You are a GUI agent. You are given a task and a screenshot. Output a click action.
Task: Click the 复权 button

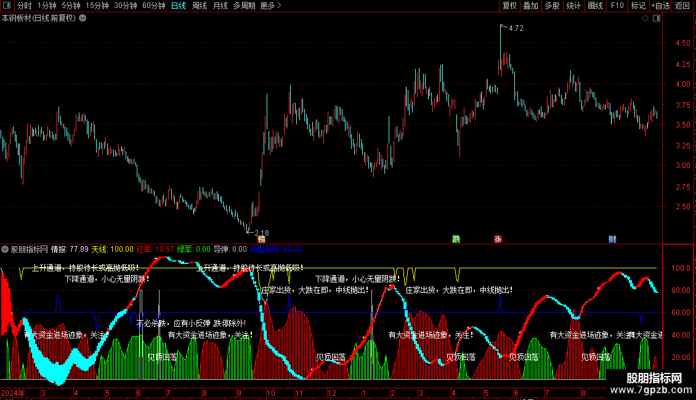click(x=509, y=6)
